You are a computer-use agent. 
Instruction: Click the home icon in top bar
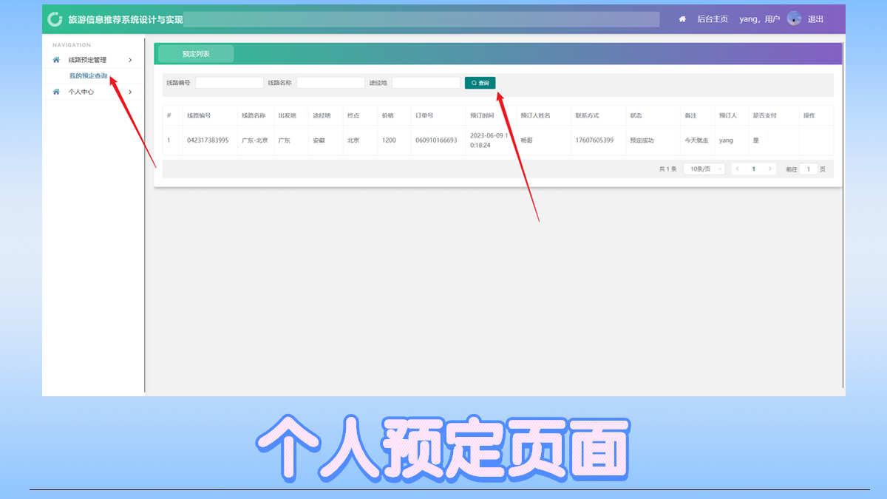tap(682, 19)
